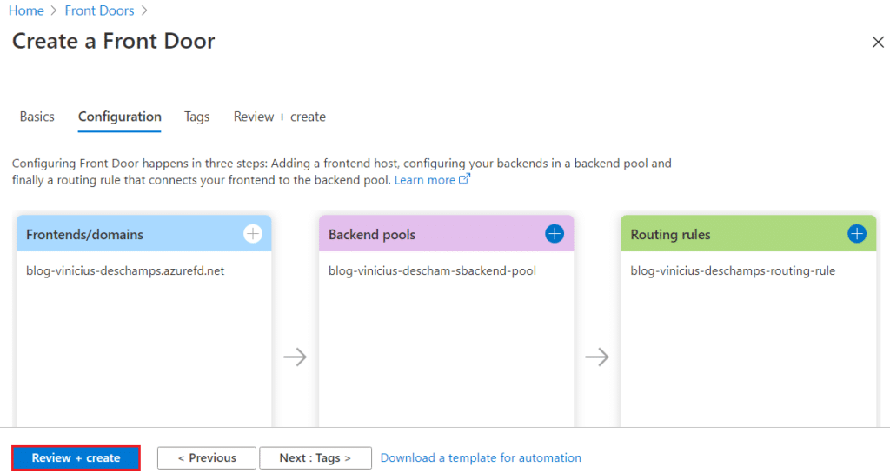
Task: Add a backend pool with plus icon
Action: 555,233
